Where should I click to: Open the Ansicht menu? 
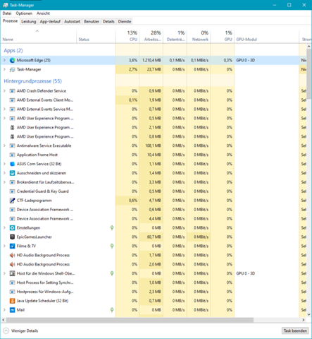point(43,13)
